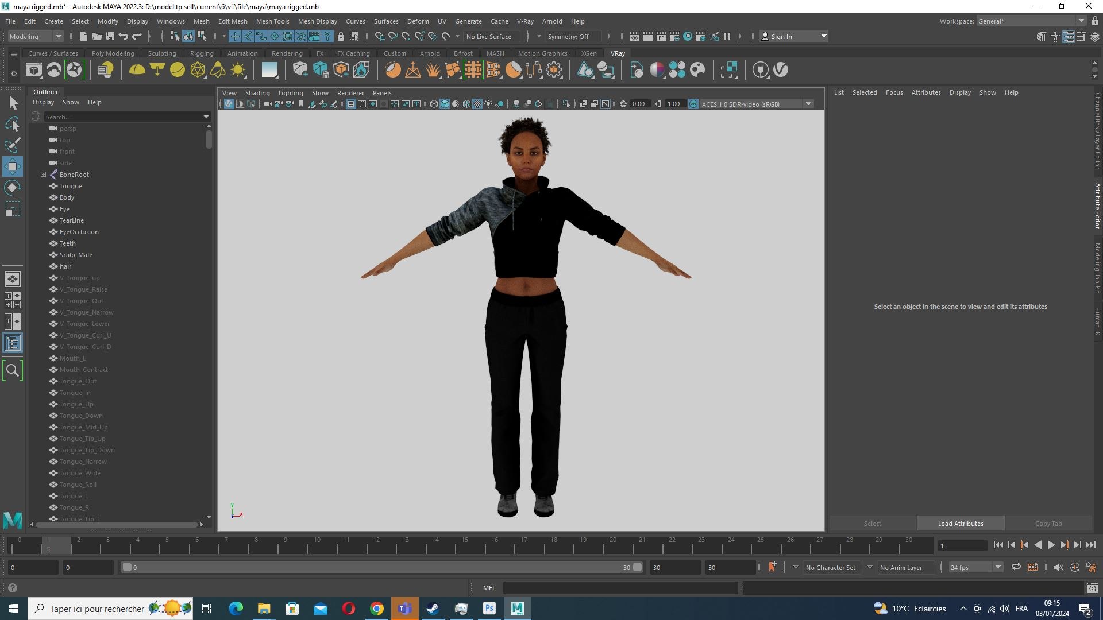The height and width of the screenshot is (620, 1103).
Task: Step forward one frame
Action: point(1078,545)
